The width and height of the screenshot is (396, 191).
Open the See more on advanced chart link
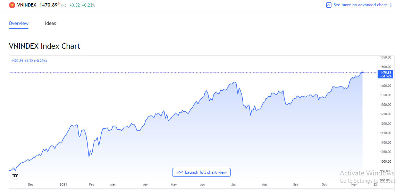point(360,5)
